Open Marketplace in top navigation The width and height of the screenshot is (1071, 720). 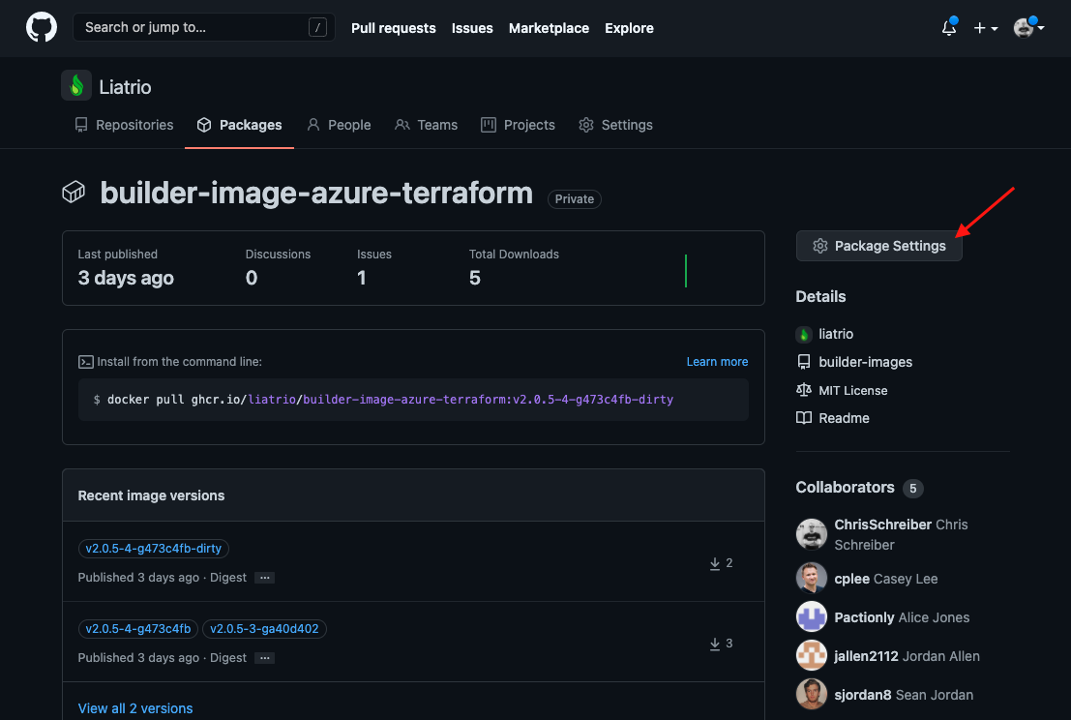coord(549,28)
